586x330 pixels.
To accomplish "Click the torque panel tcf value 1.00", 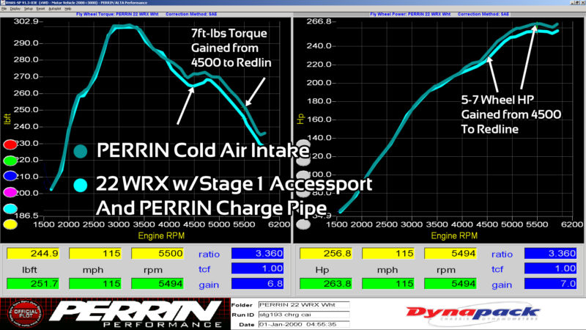I will point(257,268).
